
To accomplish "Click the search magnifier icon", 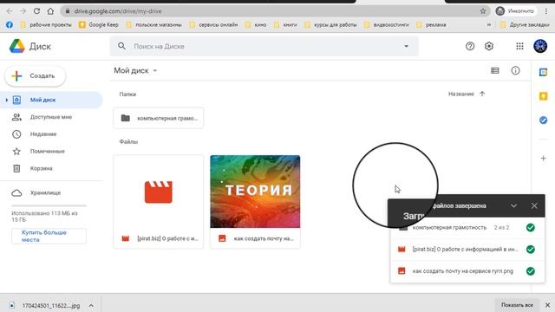I will pos(121,46).
